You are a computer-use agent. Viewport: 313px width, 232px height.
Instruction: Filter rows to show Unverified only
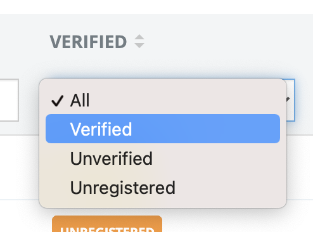pyautogui.click(x=163, y=158)
